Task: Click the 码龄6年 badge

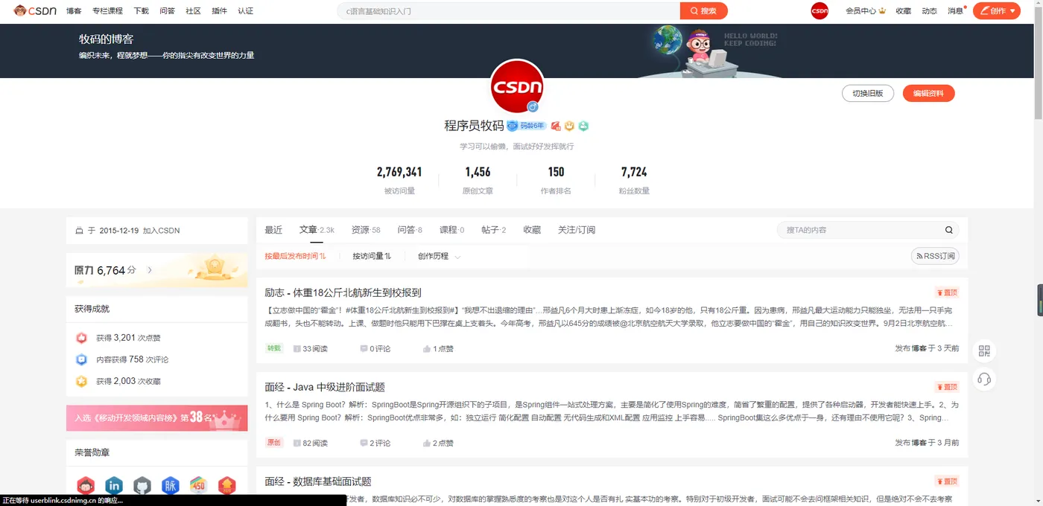Action: [x=527, y=126]
